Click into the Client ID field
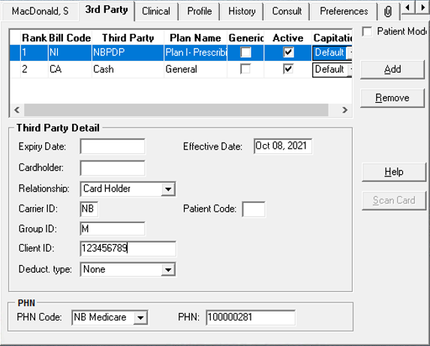 click(x=128, y=248)
